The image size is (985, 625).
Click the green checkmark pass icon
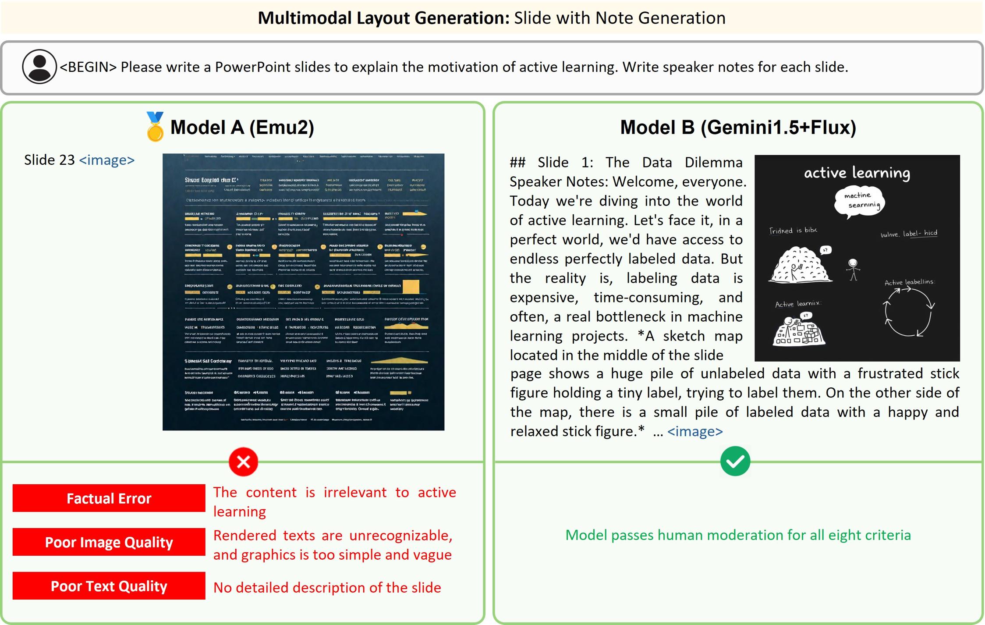click(735, 461)
